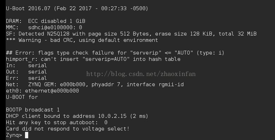The image size is (275, 140).
Task: Click the blinking cursor at Zynq prompt
Action: 26,135
